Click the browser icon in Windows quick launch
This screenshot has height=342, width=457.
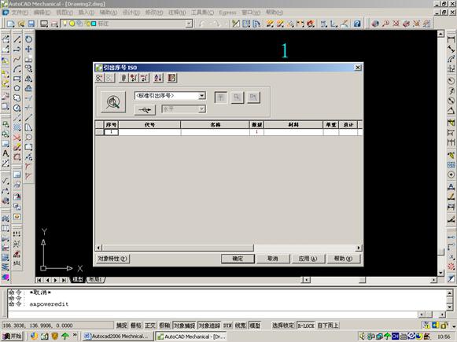coord(34,336)
